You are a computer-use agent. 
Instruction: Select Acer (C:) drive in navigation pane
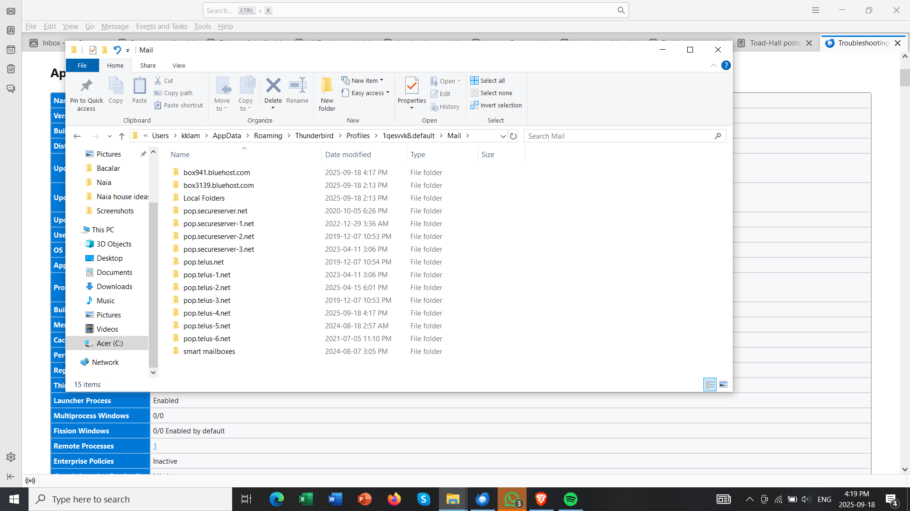coord(109,344)
